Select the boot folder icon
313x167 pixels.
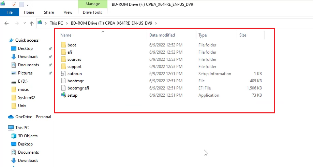[63, 45]
